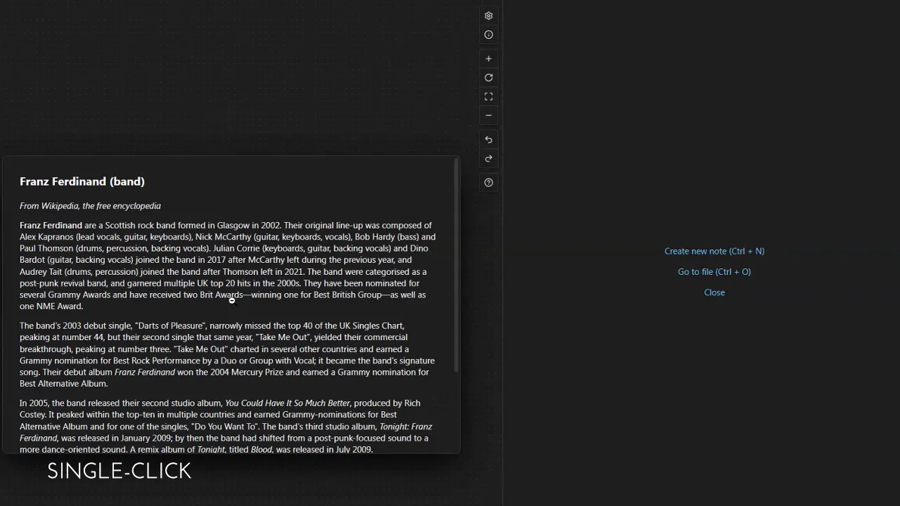Redo the canvas action

pos(489,159)
